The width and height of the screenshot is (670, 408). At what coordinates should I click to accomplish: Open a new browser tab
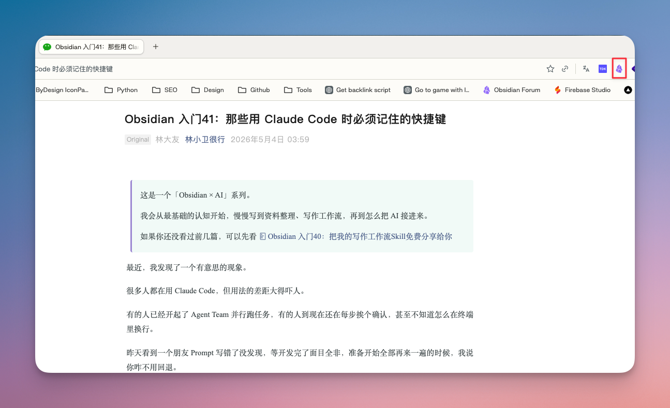pos(156,47)
